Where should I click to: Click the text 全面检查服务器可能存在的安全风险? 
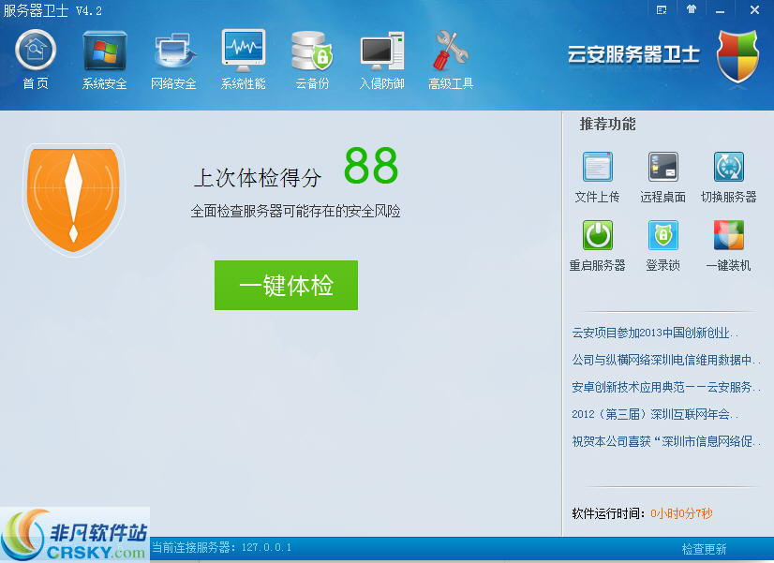point(295,211)
